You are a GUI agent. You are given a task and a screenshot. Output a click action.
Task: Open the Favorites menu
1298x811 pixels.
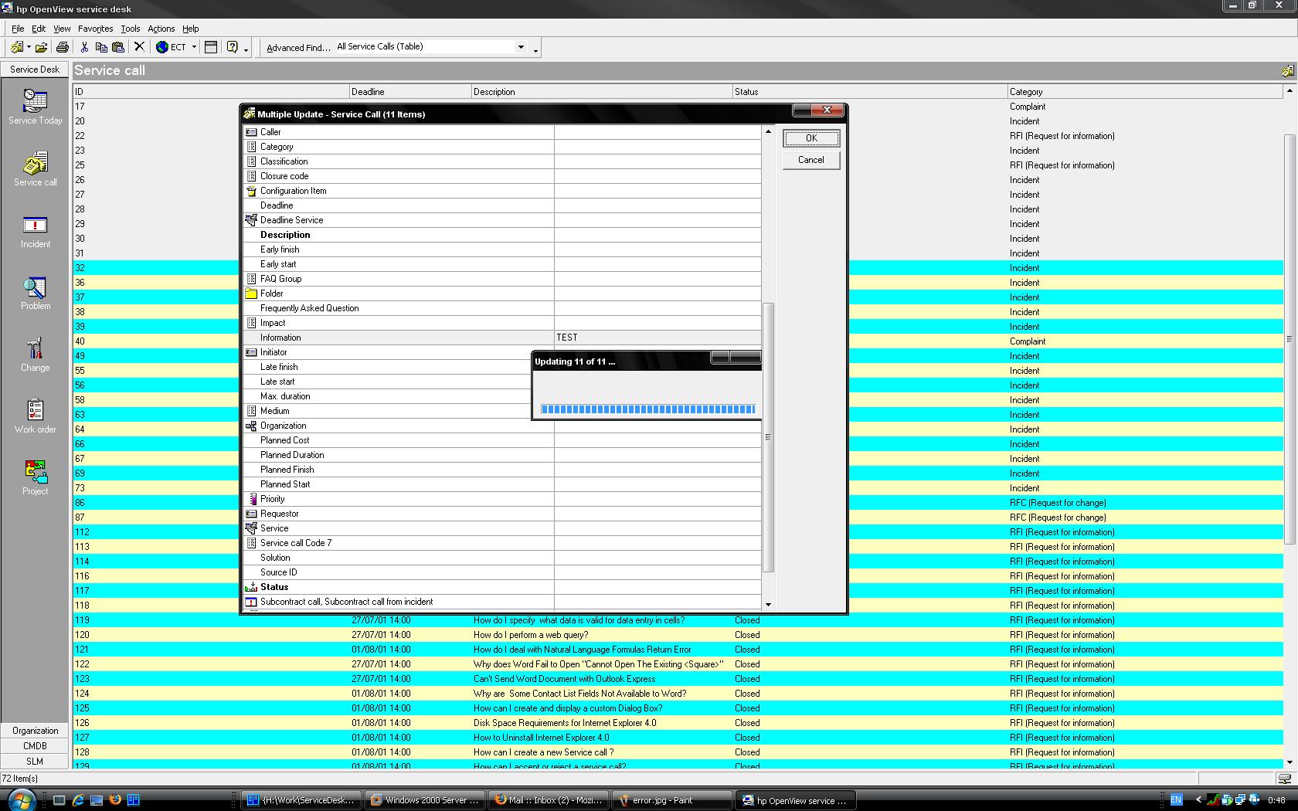[x=96, y=29]
